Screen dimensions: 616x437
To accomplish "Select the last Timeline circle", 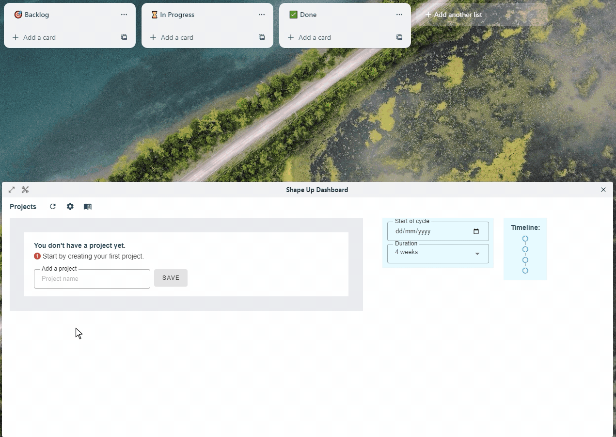I will (525, 271).
